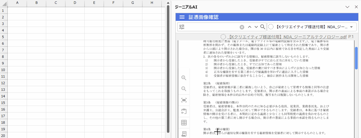Screen dimensions: 361x138
Task: Click the P.1 page indicator
Action: point(351,37)
